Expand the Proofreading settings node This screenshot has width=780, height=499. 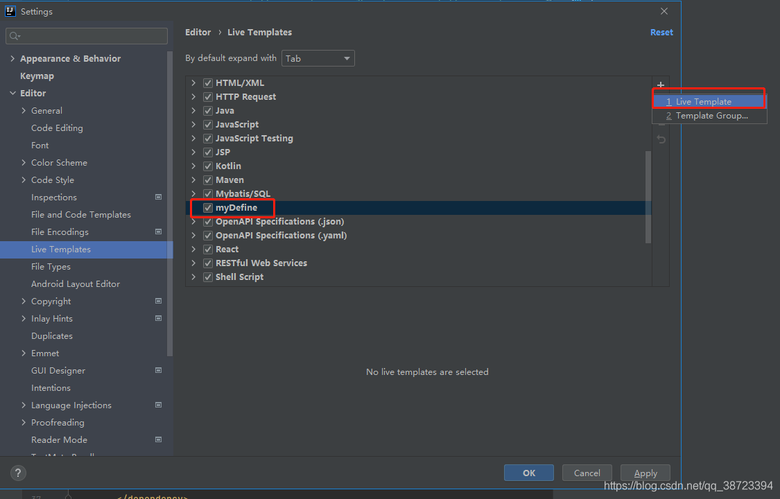coord(24,423)
